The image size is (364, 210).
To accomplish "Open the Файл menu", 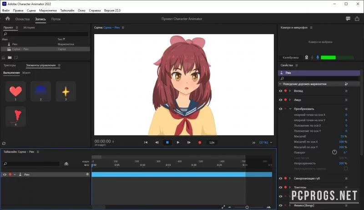I will (6, 10).
